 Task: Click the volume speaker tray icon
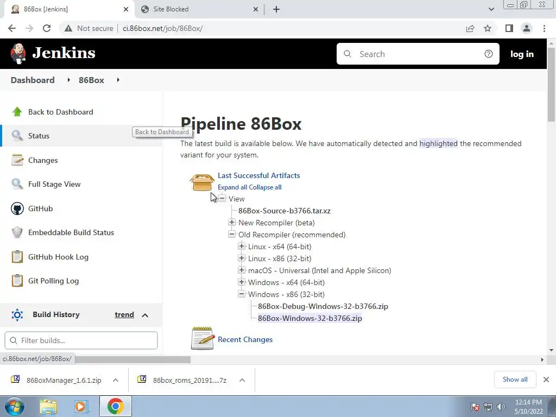pyautogui.click(x=501, y=407)
